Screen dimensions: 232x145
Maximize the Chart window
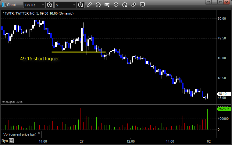221,2
